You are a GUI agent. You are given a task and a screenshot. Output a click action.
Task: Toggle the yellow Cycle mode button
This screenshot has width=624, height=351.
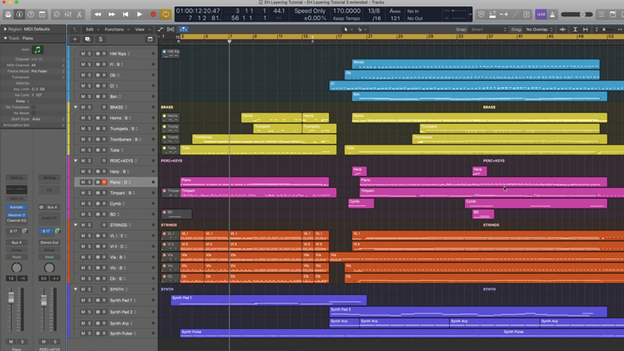click(165, 14)
